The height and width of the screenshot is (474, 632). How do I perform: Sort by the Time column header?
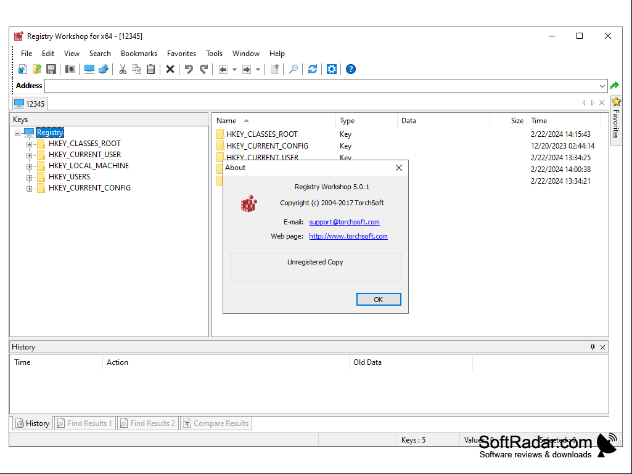(564, 121)
